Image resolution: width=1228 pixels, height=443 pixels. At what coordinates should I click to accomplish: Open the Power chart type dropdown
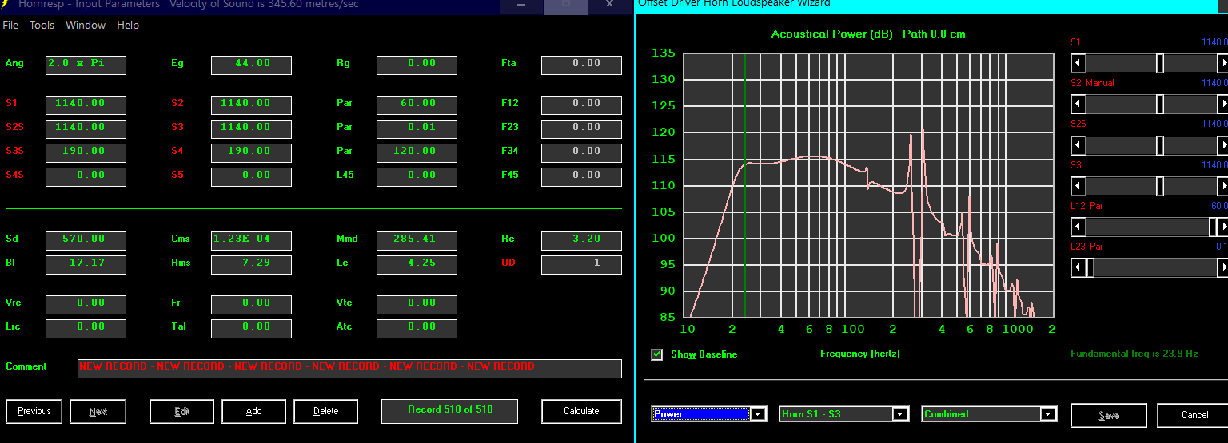pyautogui.click(x=758, y=413)
